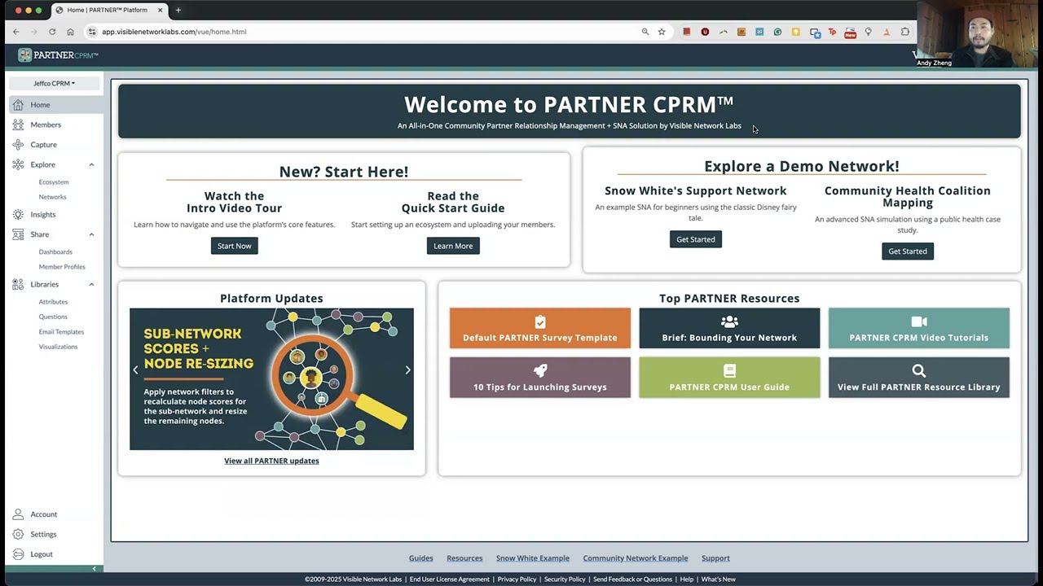Viewport: 1043px width, 586px height.
Task: Open Questions under Libraries
Action: 53,317
